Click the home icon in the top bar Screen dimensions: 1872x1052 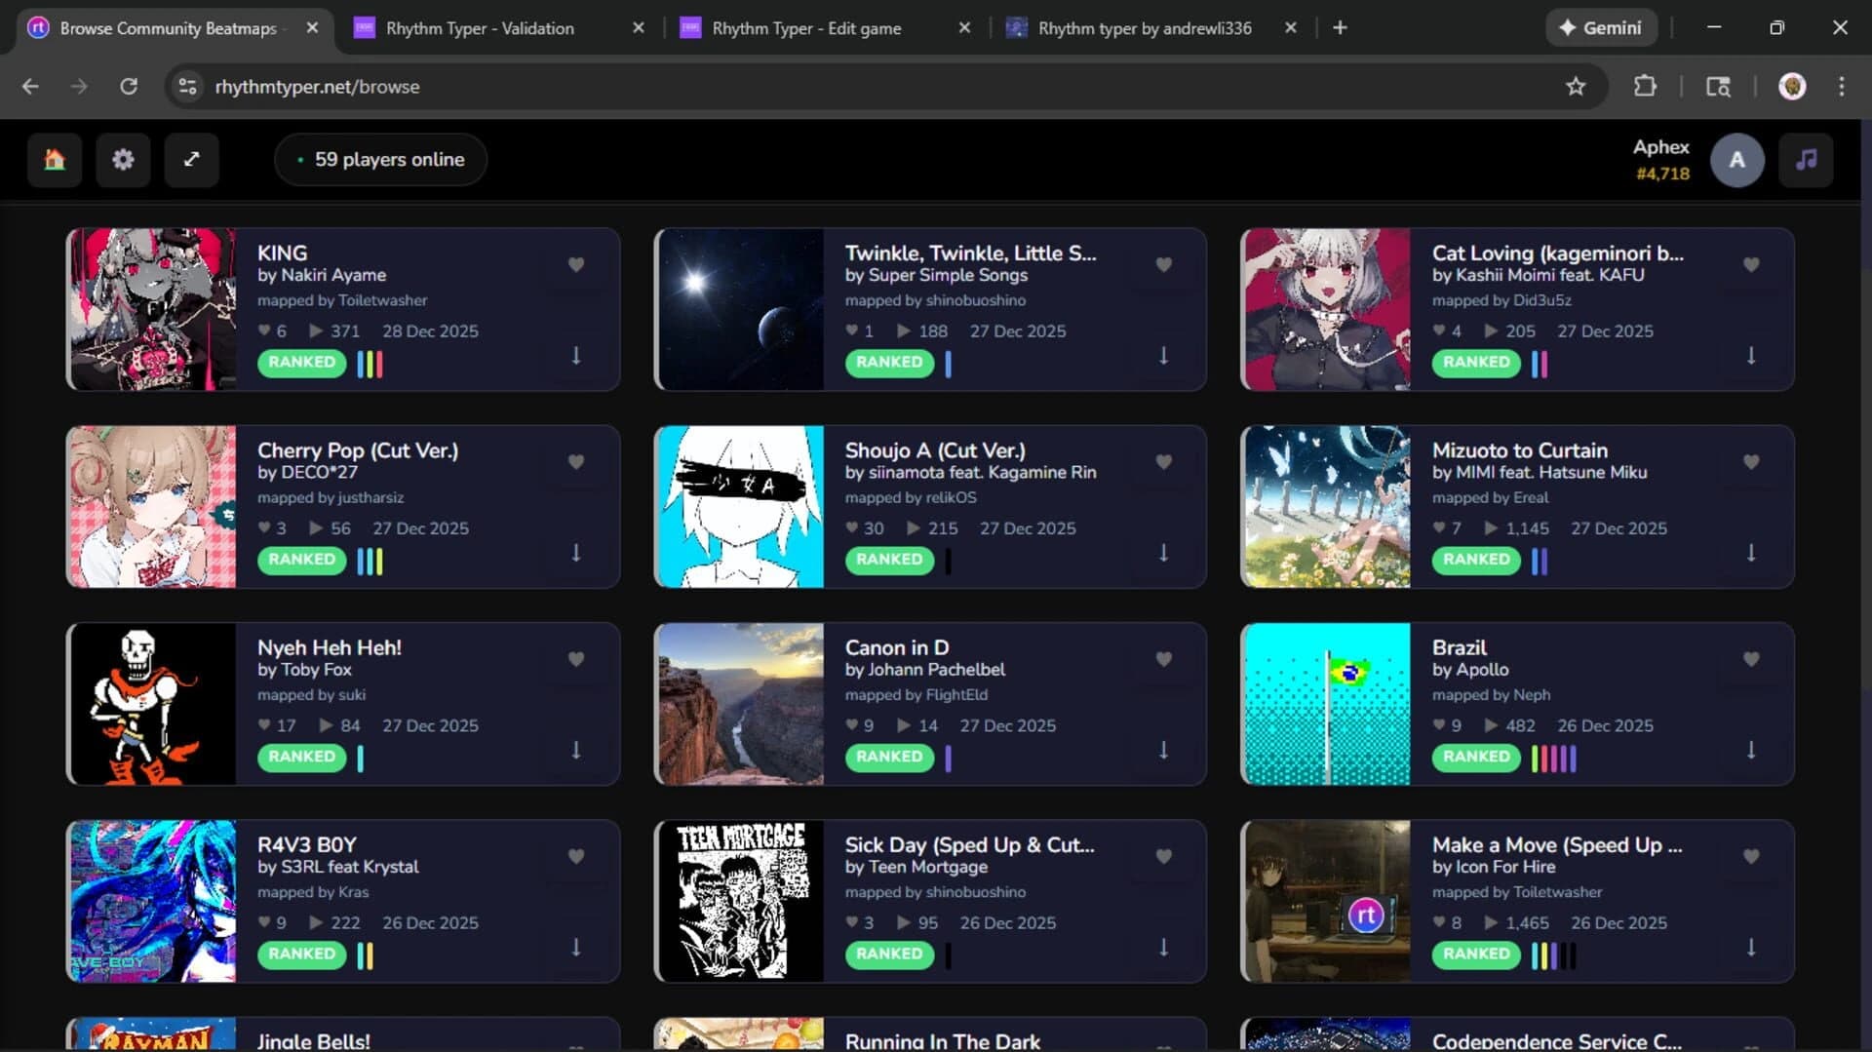pyautogui.click(x=54, y=160)
